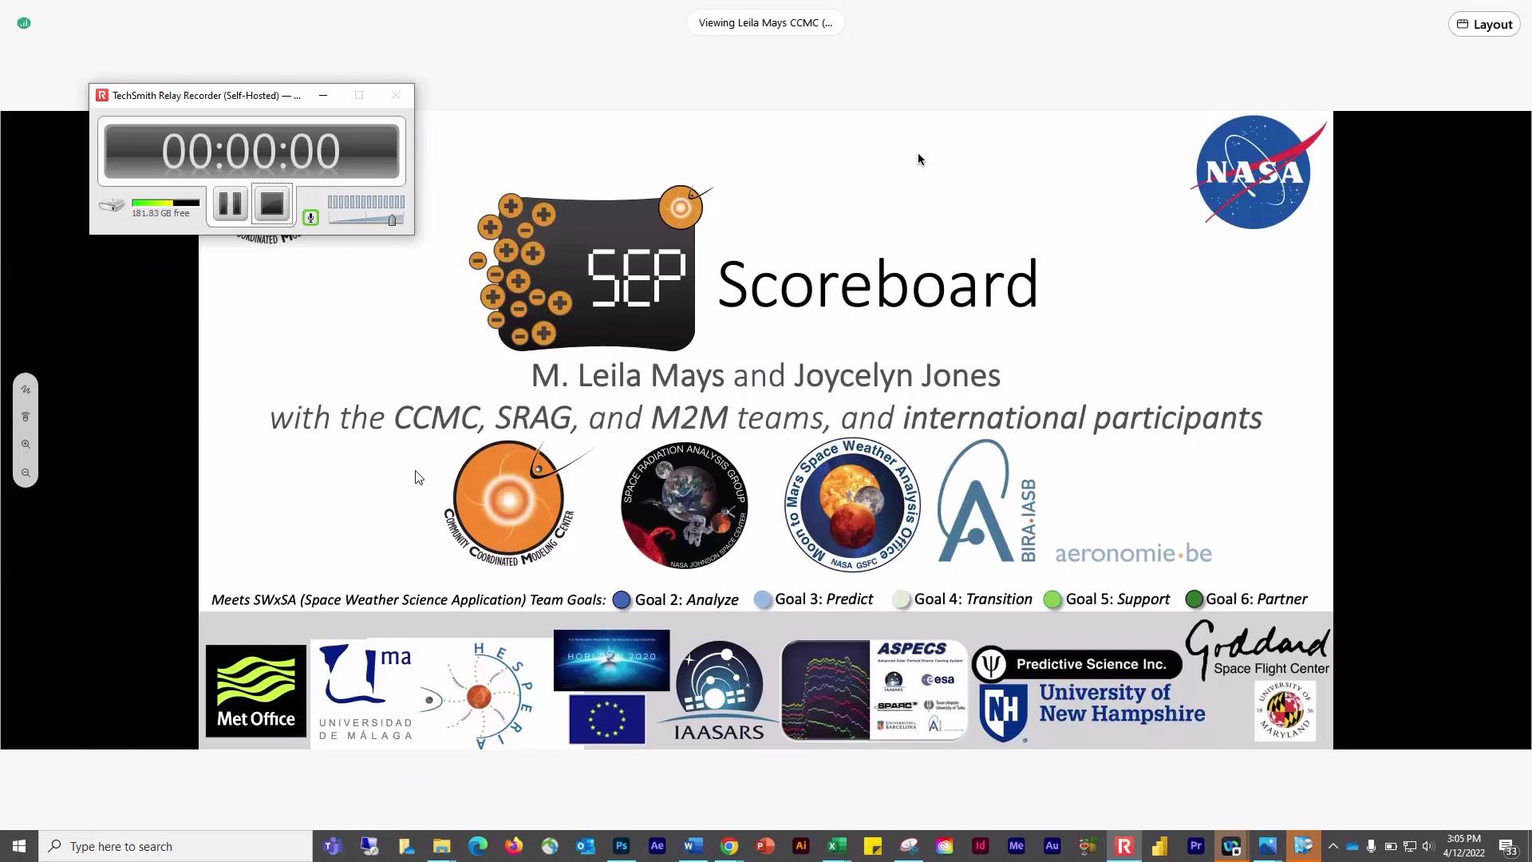Pause the Relay recording
This screenshot has height=862, width=1532.
pos(230,204)
